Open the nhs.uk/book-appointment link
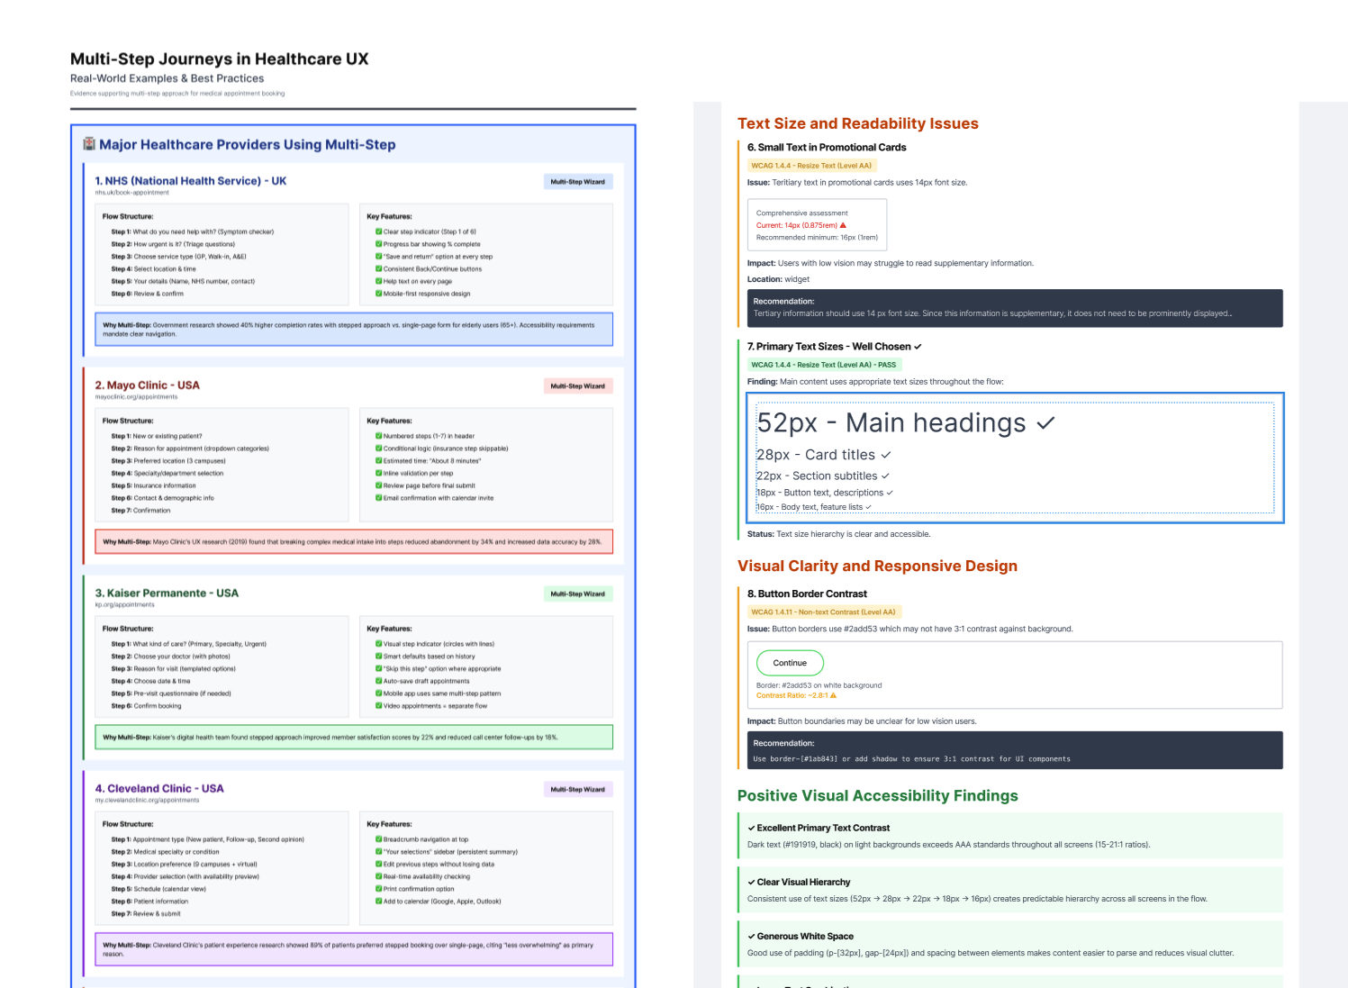The height and width of the screenshot is (988, 1348). [x=132, y=193]
